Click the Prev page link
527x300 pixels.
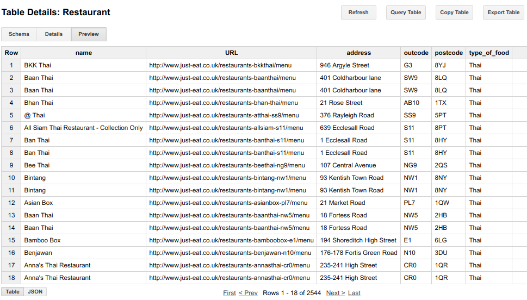pos(248,293)
